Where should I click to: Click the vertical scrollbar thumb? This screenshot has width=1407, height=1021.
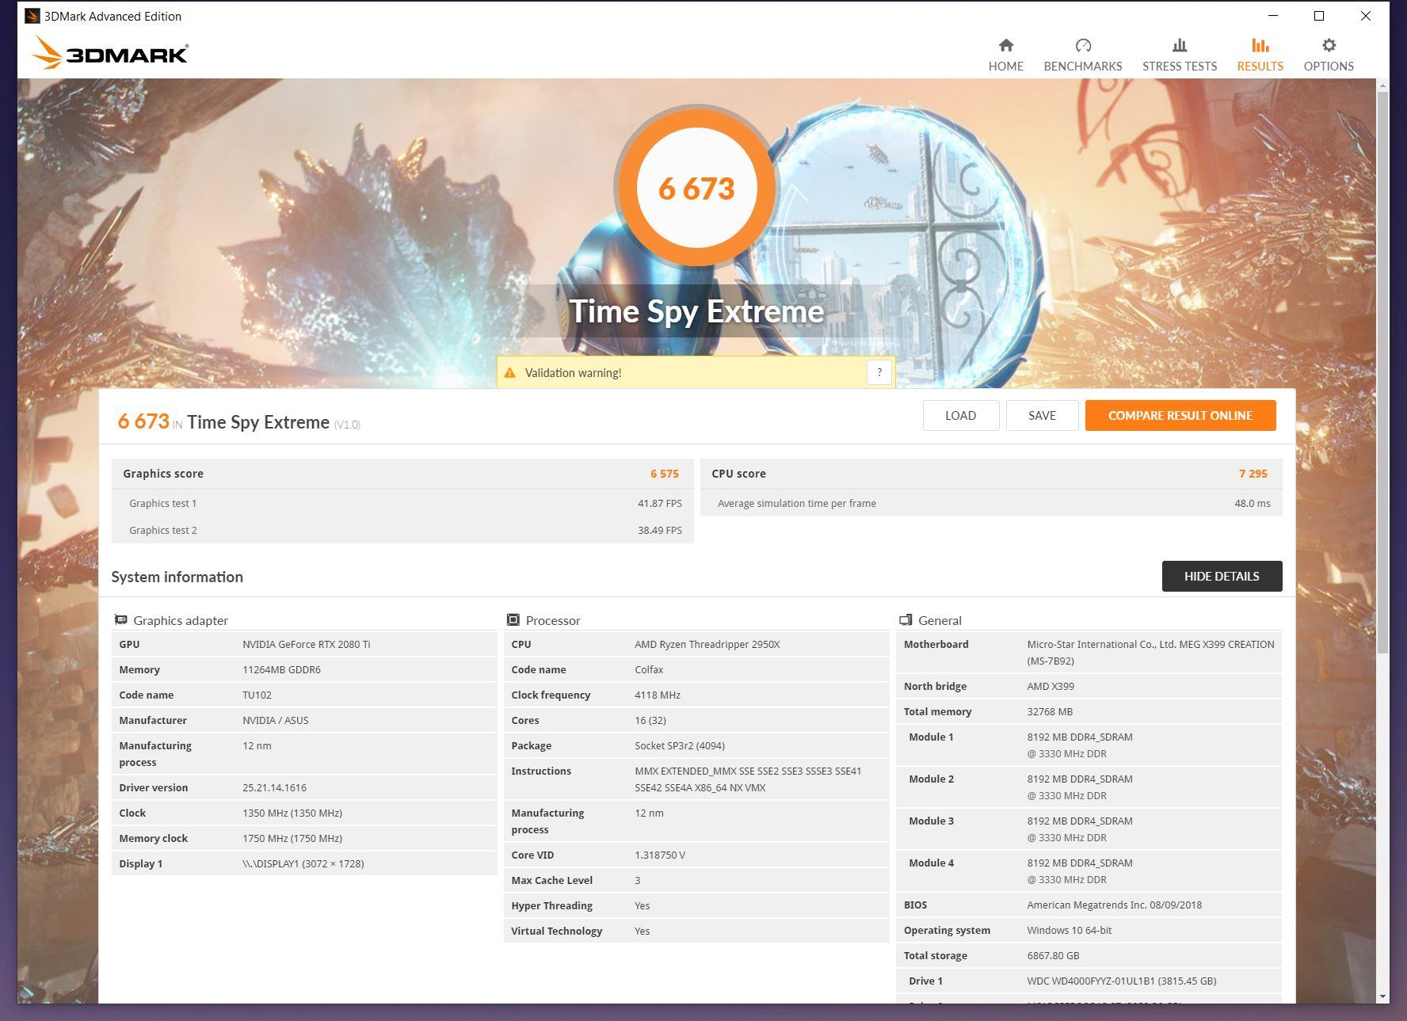point(1382,372)
